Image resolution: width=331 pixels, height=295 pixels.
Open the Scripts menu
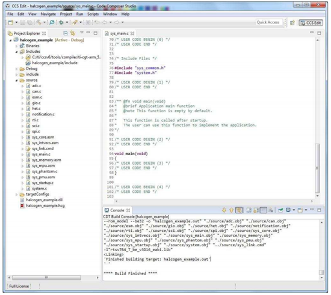click(x=93, y=14)
